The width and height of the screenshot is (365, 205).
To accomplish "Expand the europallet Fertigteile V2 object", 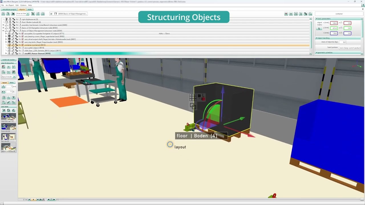I will [x=6, y=34].
